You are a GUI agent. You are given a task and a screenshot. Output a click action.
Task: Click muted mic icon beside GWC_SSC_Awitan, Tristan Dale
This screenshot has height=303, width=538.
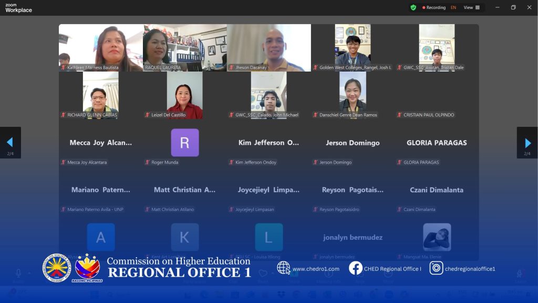click(x=399, y=68)
